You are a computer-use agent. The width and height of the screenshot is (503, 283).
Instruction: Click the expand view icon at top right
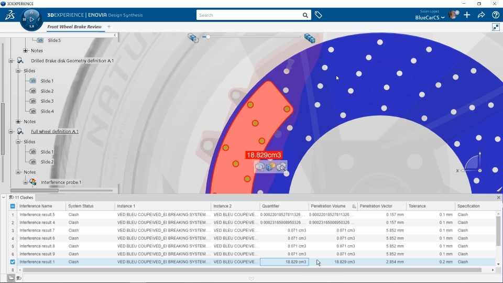click(496, 27)
